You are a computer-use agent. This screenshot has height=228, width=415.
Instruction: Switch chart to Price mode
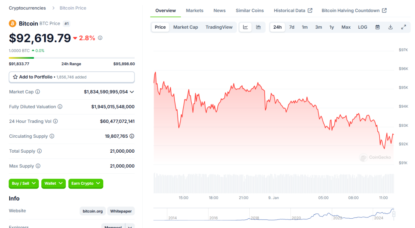[x=160, y=27]
